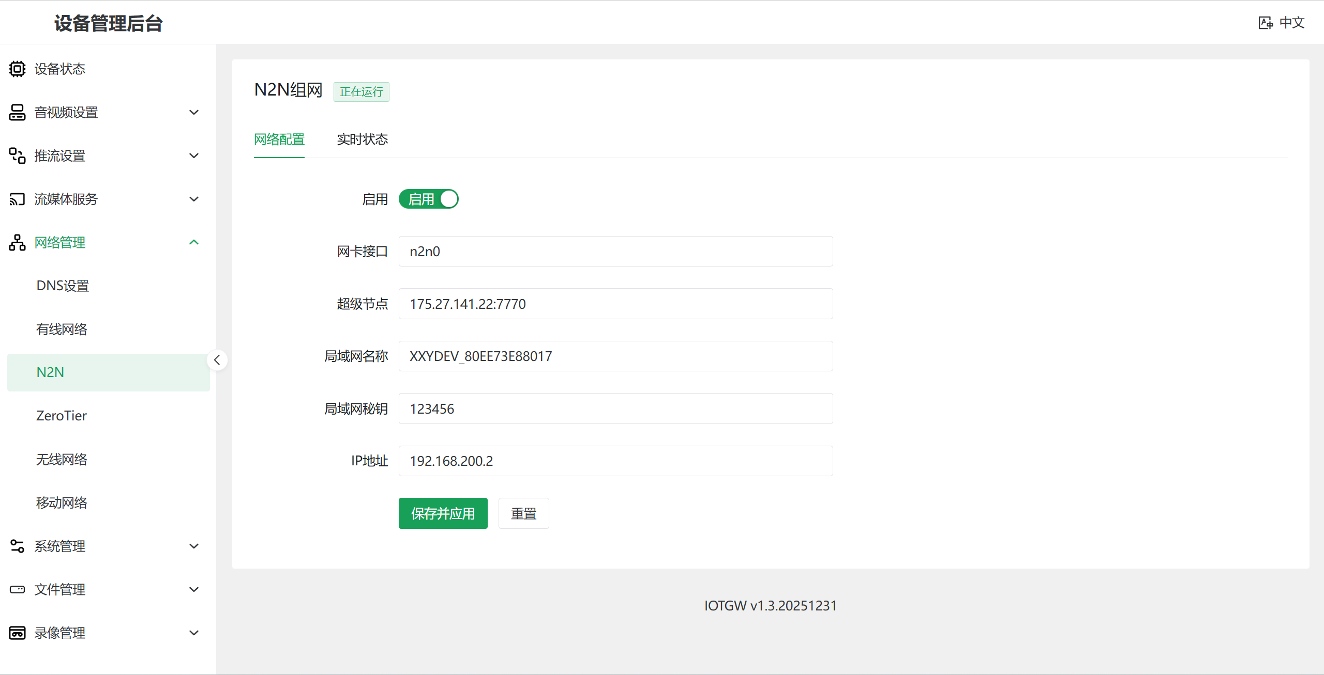This screenshot has height=675, width=1324.
Task: Click the system management sliders icon
Action: (x=17, y=546)
